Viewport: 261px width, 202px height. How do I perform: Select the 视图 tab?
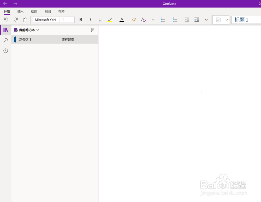48,11
